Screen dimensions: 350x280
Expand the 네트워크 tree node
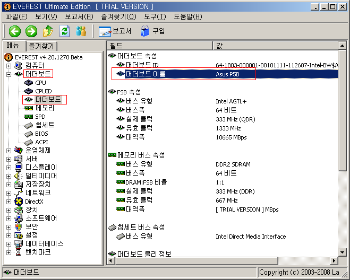(8, 193)
